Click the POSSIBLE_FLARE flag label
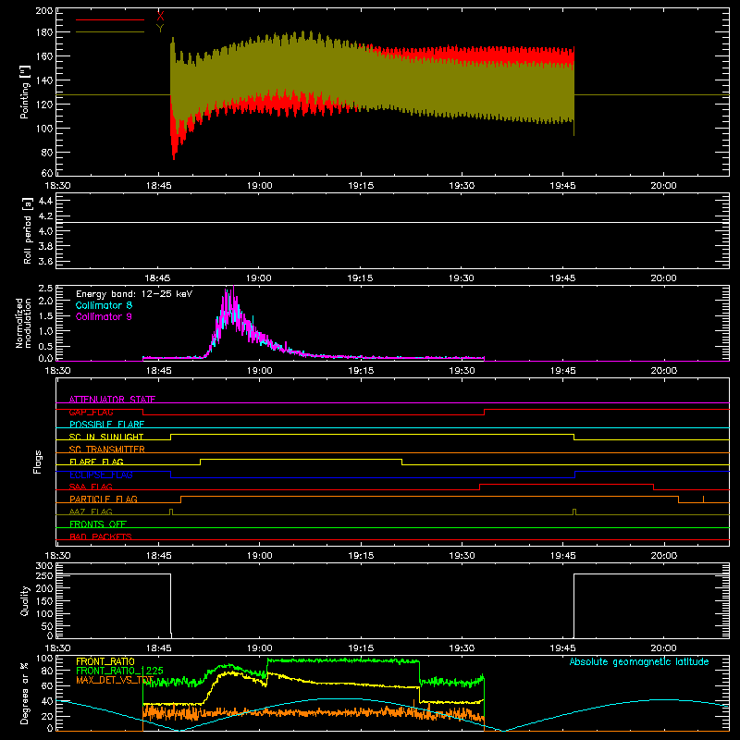 pyautogui.click(x=106, y=425)
